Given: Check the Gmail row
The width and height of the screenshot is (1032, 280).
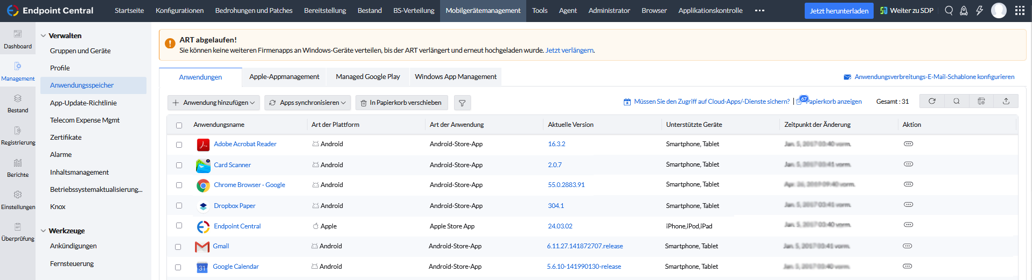Looking at the screenshot, I should click(178, 247).
